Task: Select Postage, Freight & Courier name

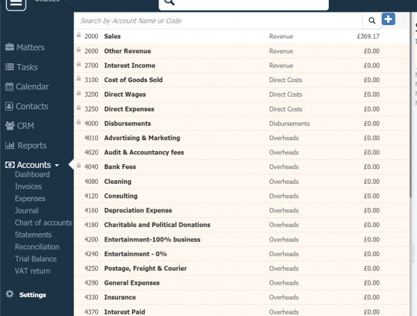Action: coord(145,268)
